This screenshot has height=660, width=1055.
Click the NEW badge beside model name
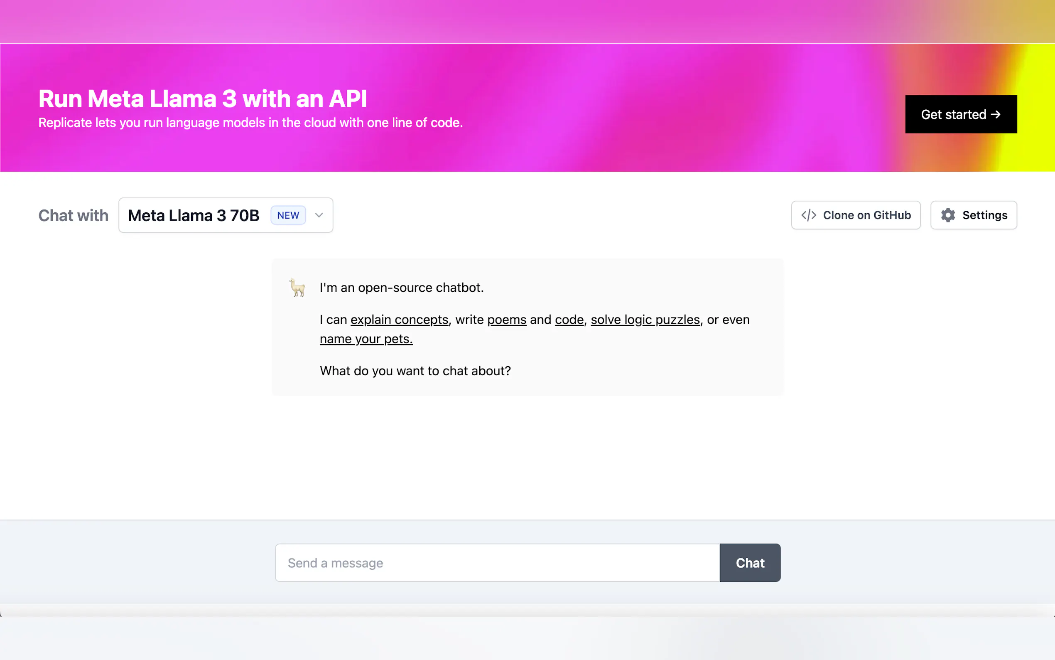tap(288, 215)
